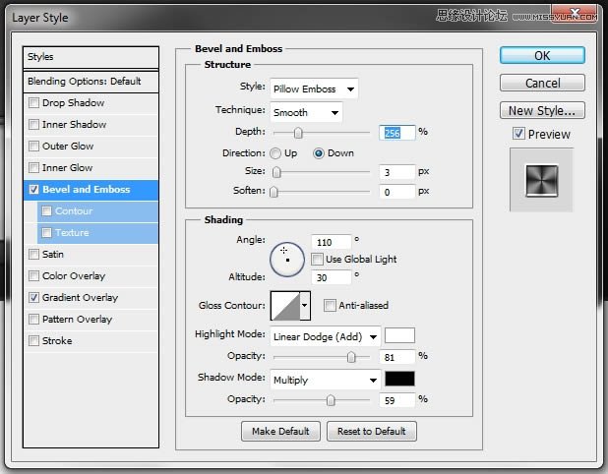Screen dimensions: 608x474
Task: Enable the Texture sub-option checkbox
Action: [47, 232]
